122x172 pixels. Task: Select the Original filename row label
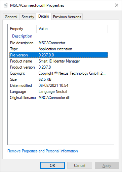pyautogui.click(x=23, y=98)
